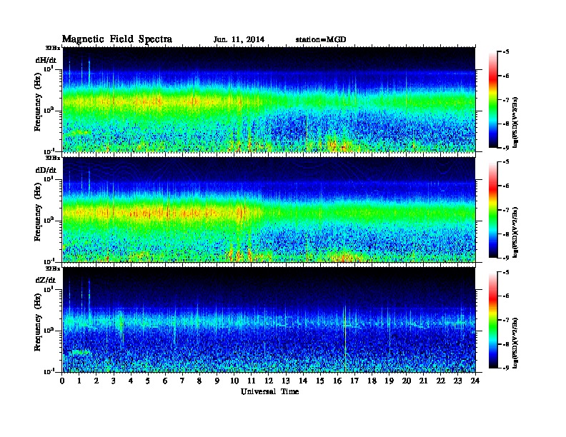Select the 'dZ/dt' panel label
This screenshot has width=566, height=437.
click(46, 280)
